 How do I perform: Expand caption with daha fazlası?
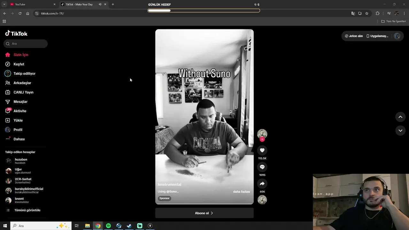point(242,192)
